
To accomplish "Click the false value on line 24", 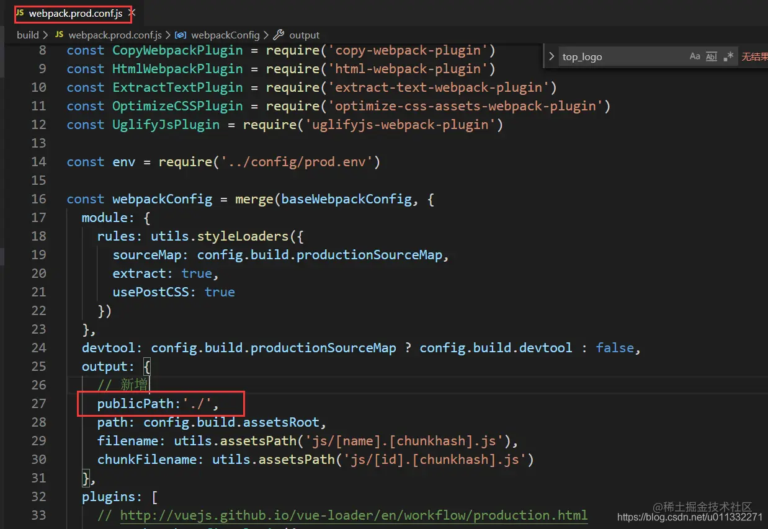I will pyautogui.click(x=615, y=348).
